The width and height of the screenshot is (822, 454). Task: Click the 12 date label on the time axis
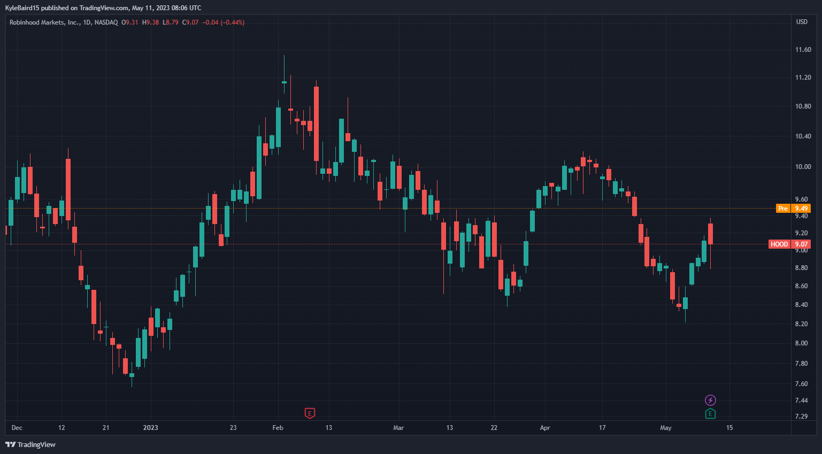click(x=62, y=428)
